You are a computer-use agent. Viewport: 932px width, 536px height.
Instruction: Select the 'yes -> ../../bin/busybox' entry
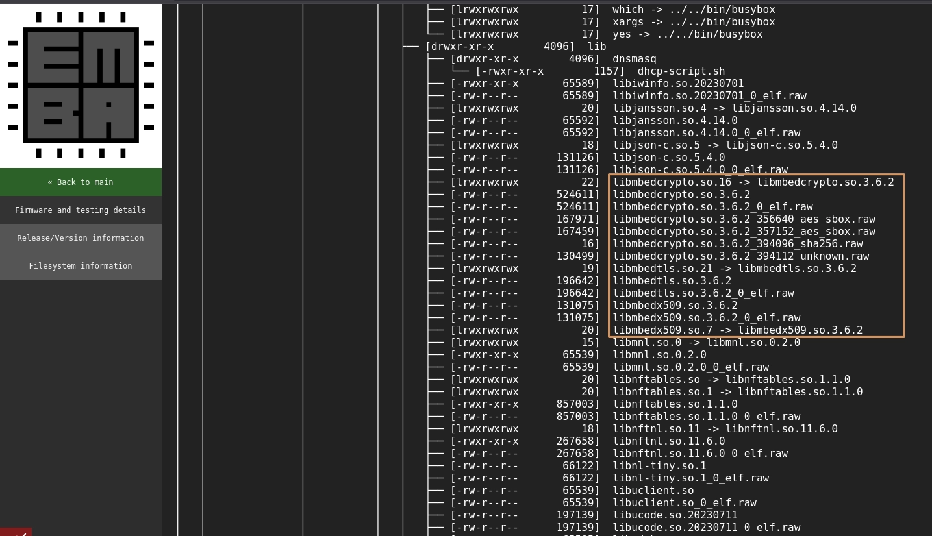tap(688, 34)
